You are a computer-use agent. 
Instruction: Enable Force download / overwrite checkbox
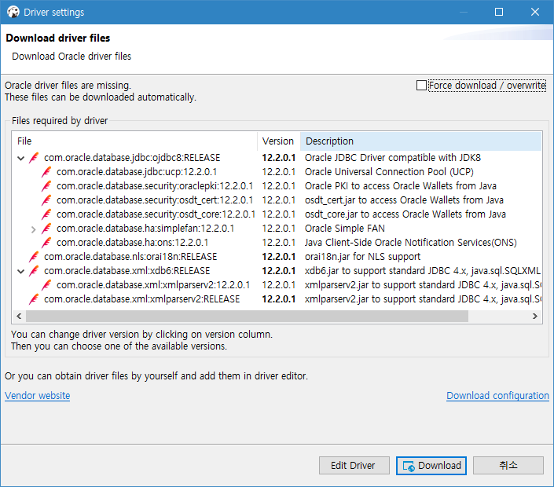click(x=421, y=86)
